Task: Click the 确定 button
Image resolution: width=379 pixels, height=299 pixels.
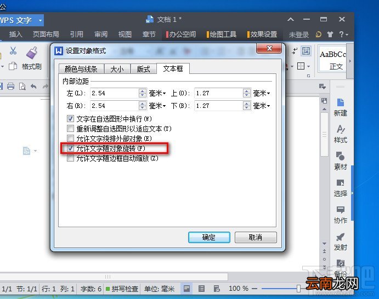Action: point(209,237)
